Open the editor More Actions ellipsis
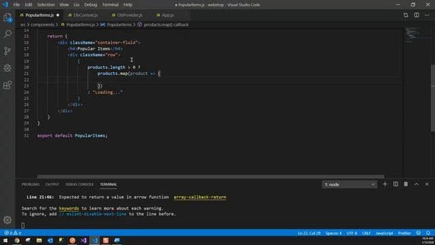 pos(427,15)
